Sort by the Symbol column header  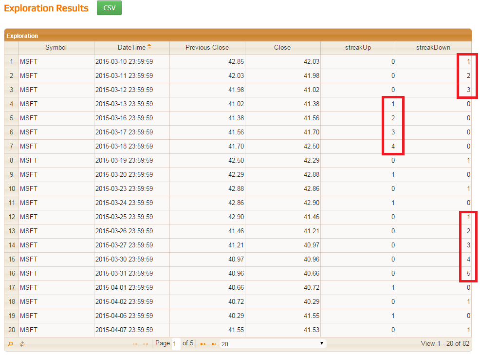(56, 47)
